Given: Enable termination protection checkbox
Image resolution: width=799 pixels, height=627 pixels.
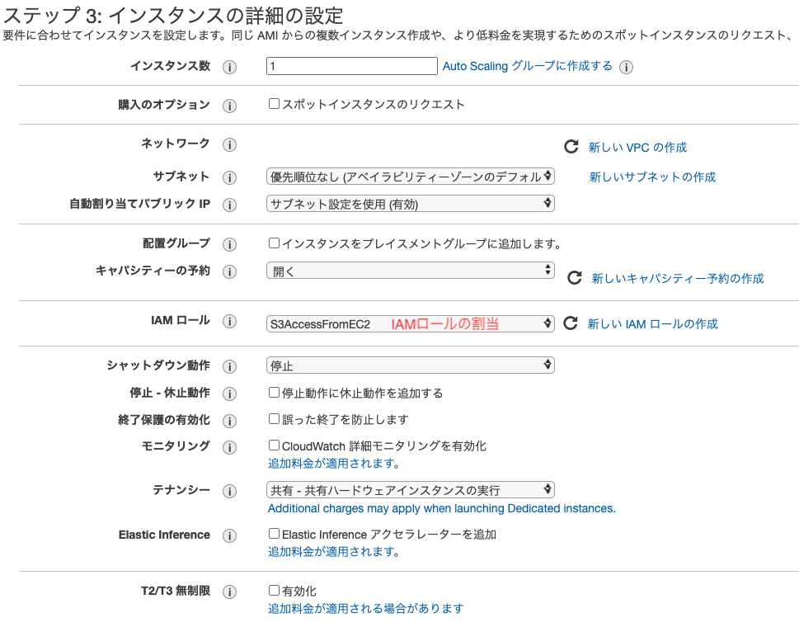Looking at the screenshot, I should click(274, 418).
